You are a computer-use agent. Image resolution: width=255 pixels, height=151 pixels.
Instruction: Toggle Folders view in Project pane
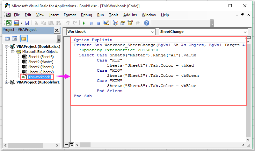click(x=24, y=39)
